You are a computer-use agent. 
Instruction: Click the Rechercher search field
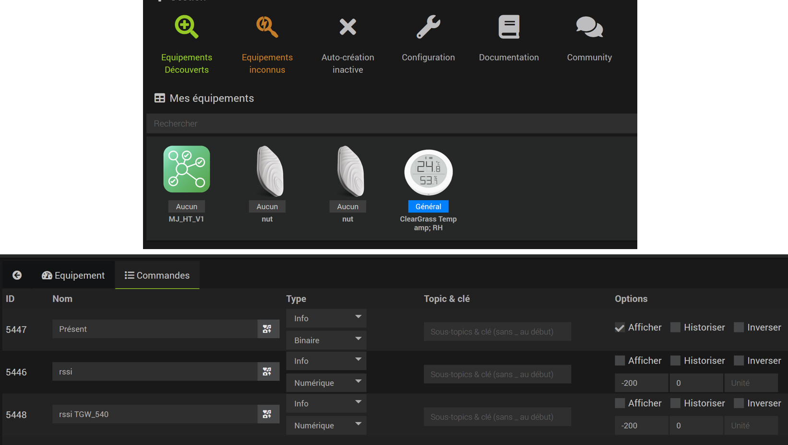392,124
